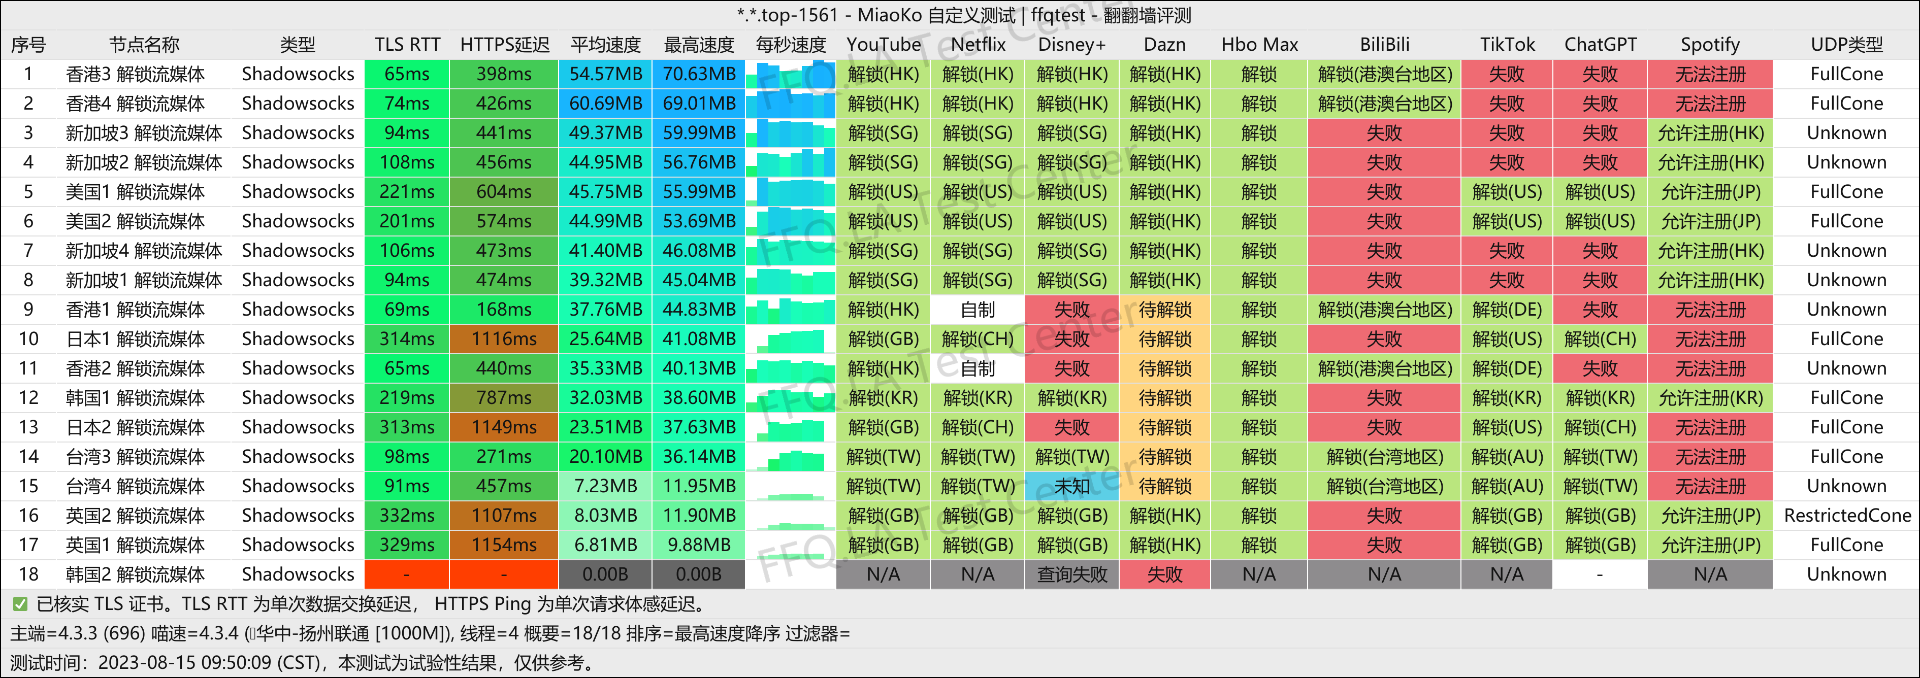This screenshot has height=678, width=1920.
Task: Click the 60.69MB average speed cell
Action: (605, 104)
